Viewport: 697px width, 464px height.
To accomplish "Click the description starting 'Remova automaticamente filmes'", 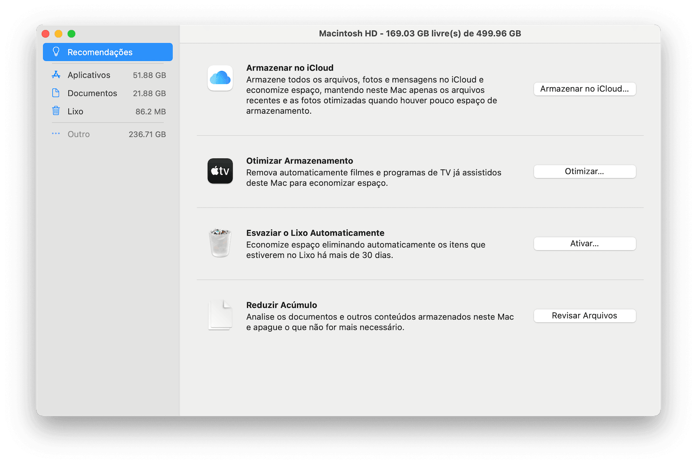I will pyautogui.click(x=374, y=178).
